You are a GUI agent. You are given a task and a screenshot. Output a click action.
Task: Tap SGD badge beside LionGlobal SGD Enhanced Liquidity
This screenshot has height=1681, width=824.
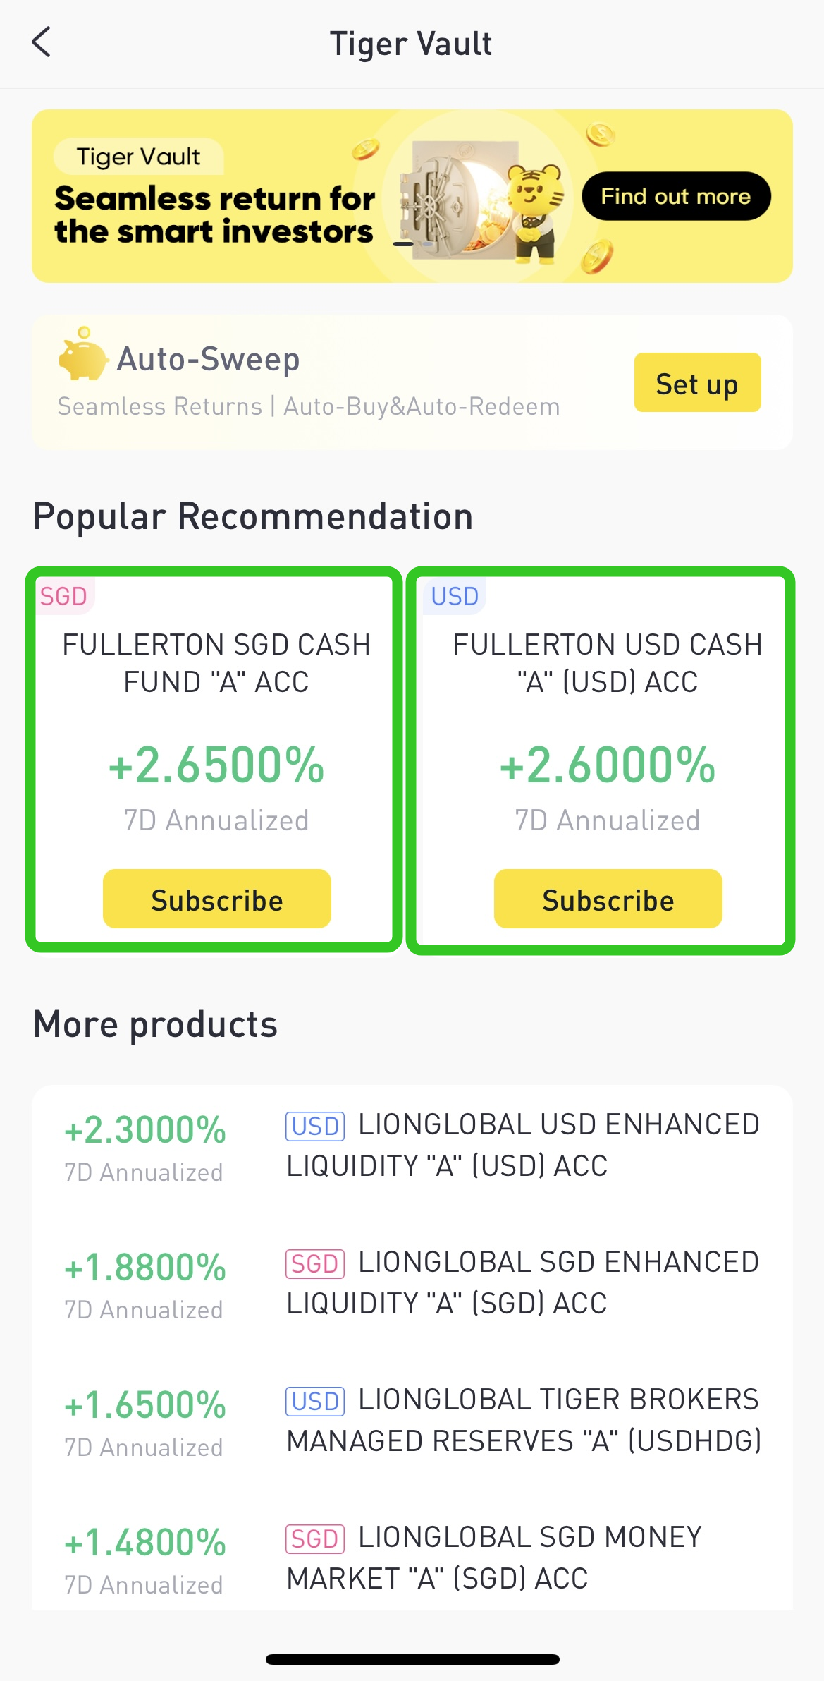tap(315, 1263)
